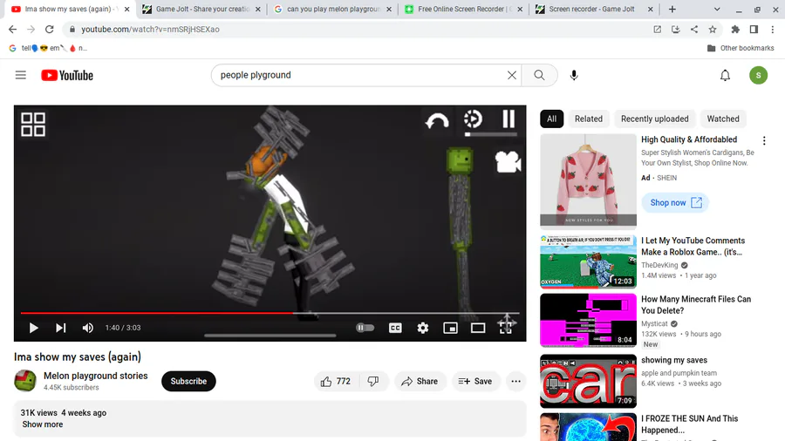Play the video
785x441 pixels.
[x=33, y=328]
